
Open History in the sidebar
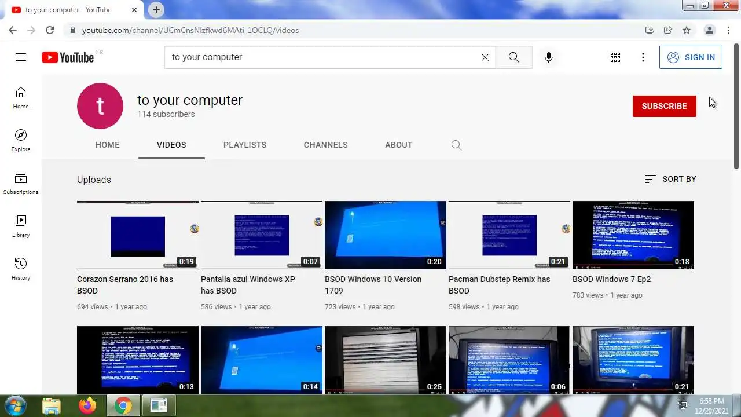(21, 269)
